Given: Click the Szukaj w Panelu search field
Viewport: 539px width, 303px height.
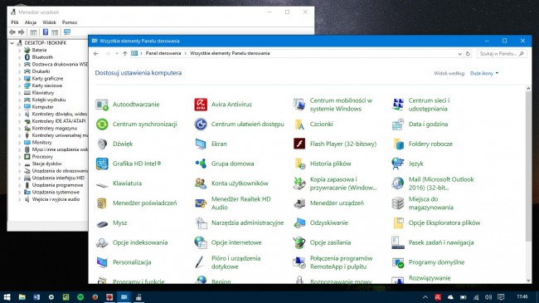Looking at the screenshot, I should (501, 54).
